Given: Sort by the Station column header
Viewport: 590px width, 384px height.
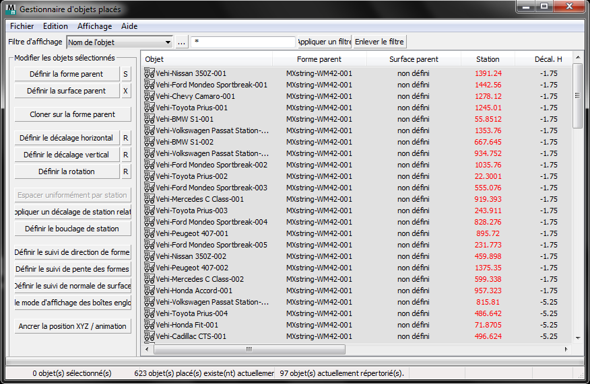Looking at the screenshot, I should click(x=488, y=59).
